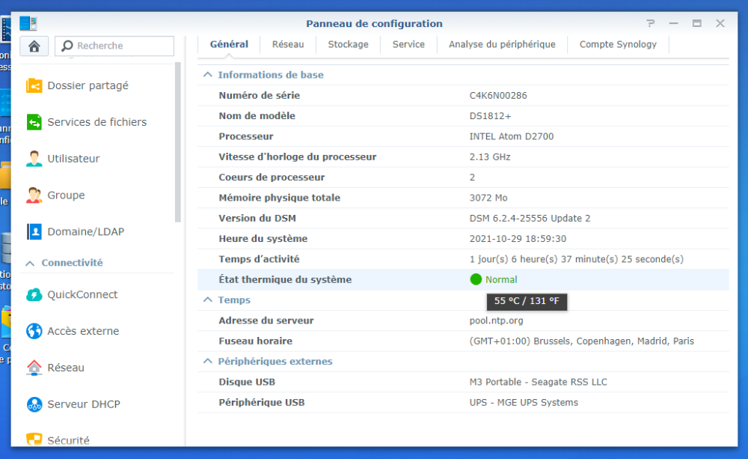The image size is (748, 459).
Task: Open the Utilisateur user icon
Action: [x=34, y=159]
